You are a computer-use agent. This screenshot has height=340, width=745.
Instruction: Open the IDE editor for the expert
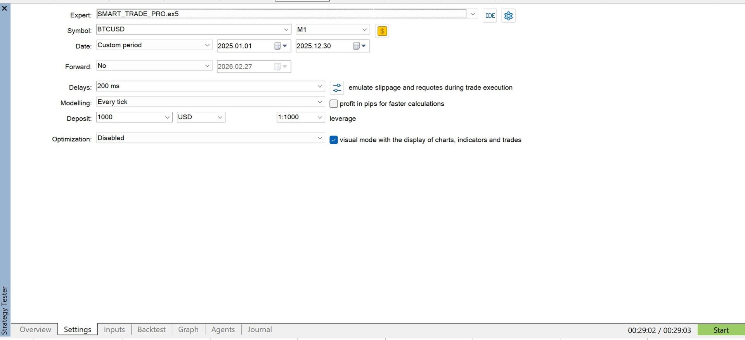coord(490,15)
